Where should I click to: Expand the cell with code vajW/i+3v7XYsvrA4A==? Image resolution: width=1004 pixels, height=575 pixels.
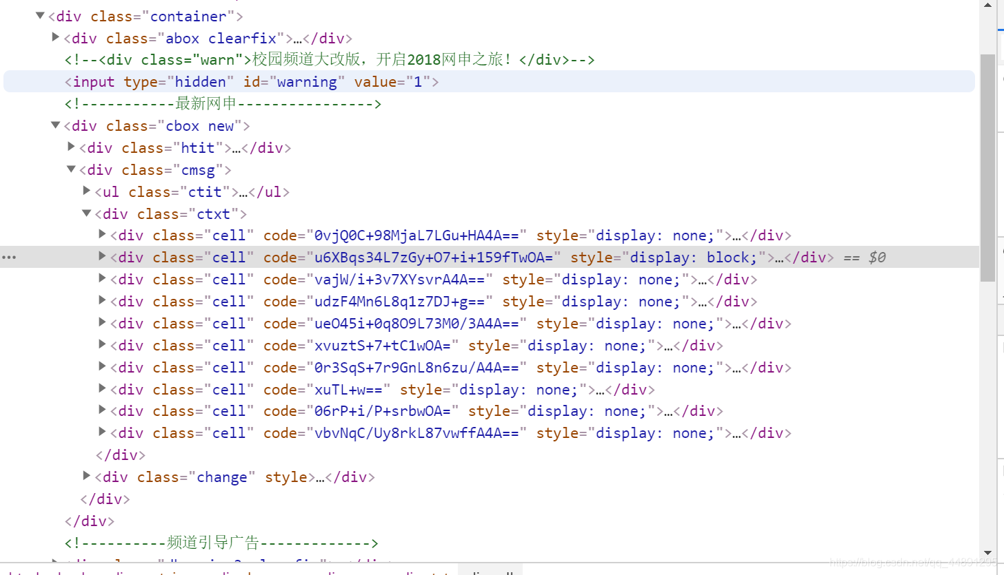click(103, 278)
